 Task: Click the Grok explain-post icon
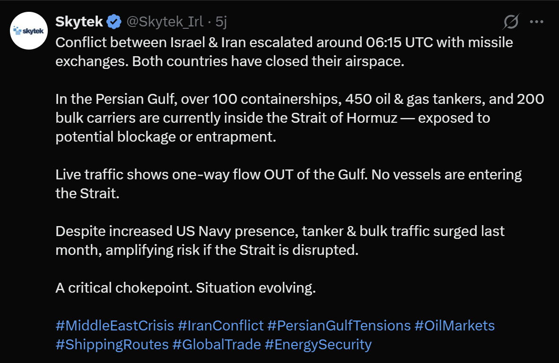coord(512,22)
